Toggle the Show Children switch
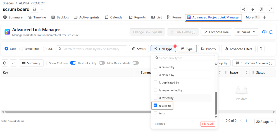Image resolution: width=279 pixels, height=140 pixels. (73, 63)
